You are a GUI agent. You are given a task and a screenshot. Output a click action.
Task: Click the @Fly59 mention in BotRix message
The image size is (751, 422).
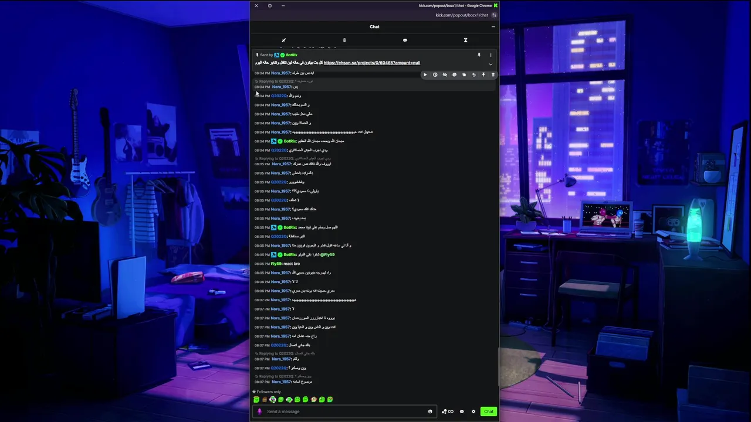point(327,254)
